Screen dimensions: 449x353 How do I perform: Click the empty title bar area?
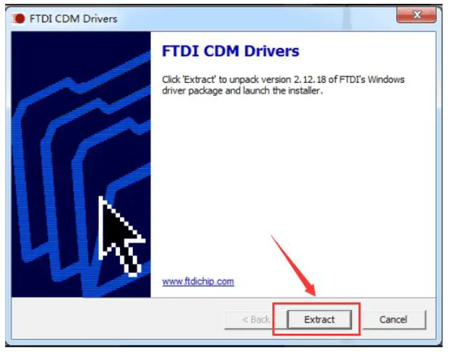coord(255,19)
